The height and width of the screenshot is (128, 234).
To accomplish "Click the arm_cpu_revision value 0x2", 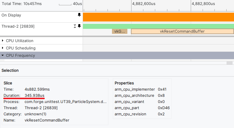I will coord(161,114).
